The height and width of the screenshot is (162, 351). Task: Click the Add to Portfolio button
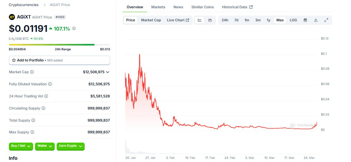[59, 60]
